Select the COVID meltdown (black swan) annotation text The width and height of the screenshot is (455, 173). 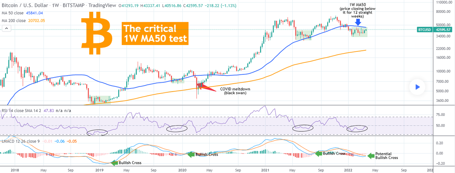tap(236, 90)
